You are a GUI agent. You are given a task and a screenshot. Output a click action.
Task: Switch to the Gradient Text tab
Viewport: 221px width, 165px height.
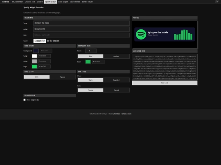(30, 2)
